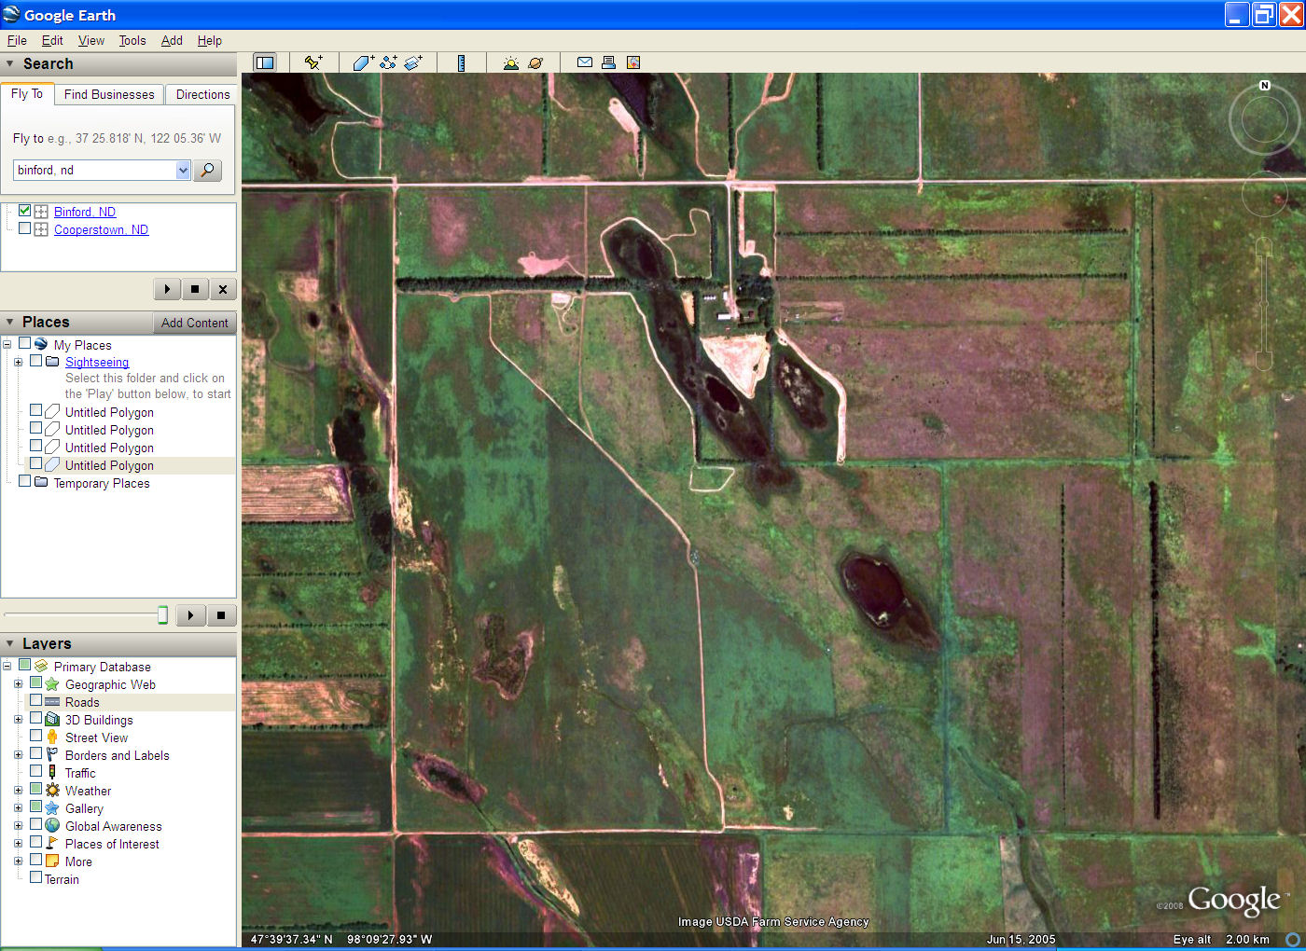Collapse the Layers panel
This screenshot has width=1306, height=951.
pos(10,643)
